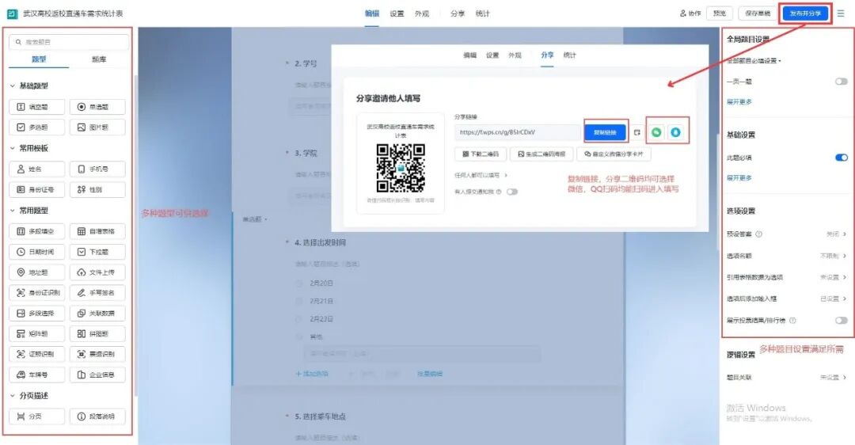The width and height of the screenshot is (855, 445).
Task: Select the 2月21日 radio option
Action: coord(298,301)
